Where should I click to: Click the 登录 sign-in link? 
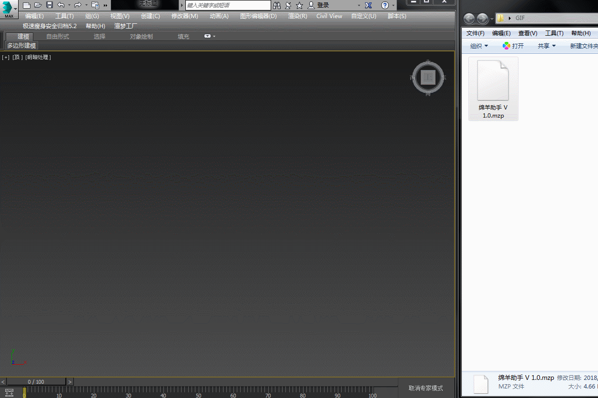[x=323, y=5]
